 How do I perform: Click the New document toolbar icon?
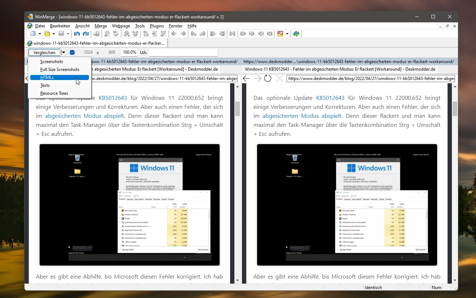click(x=33, y=34)
